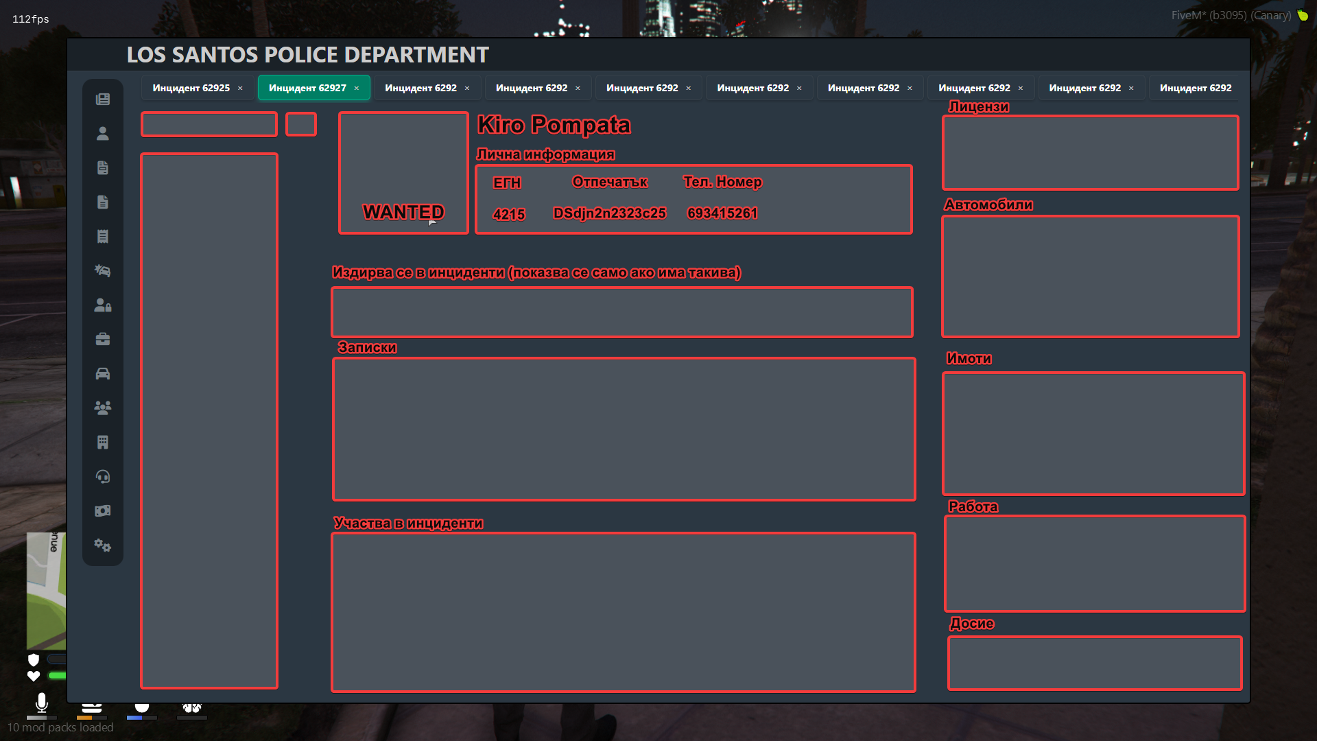Select the briefcase icon in sidebar
1317x741 pixels.
[103, 340]
